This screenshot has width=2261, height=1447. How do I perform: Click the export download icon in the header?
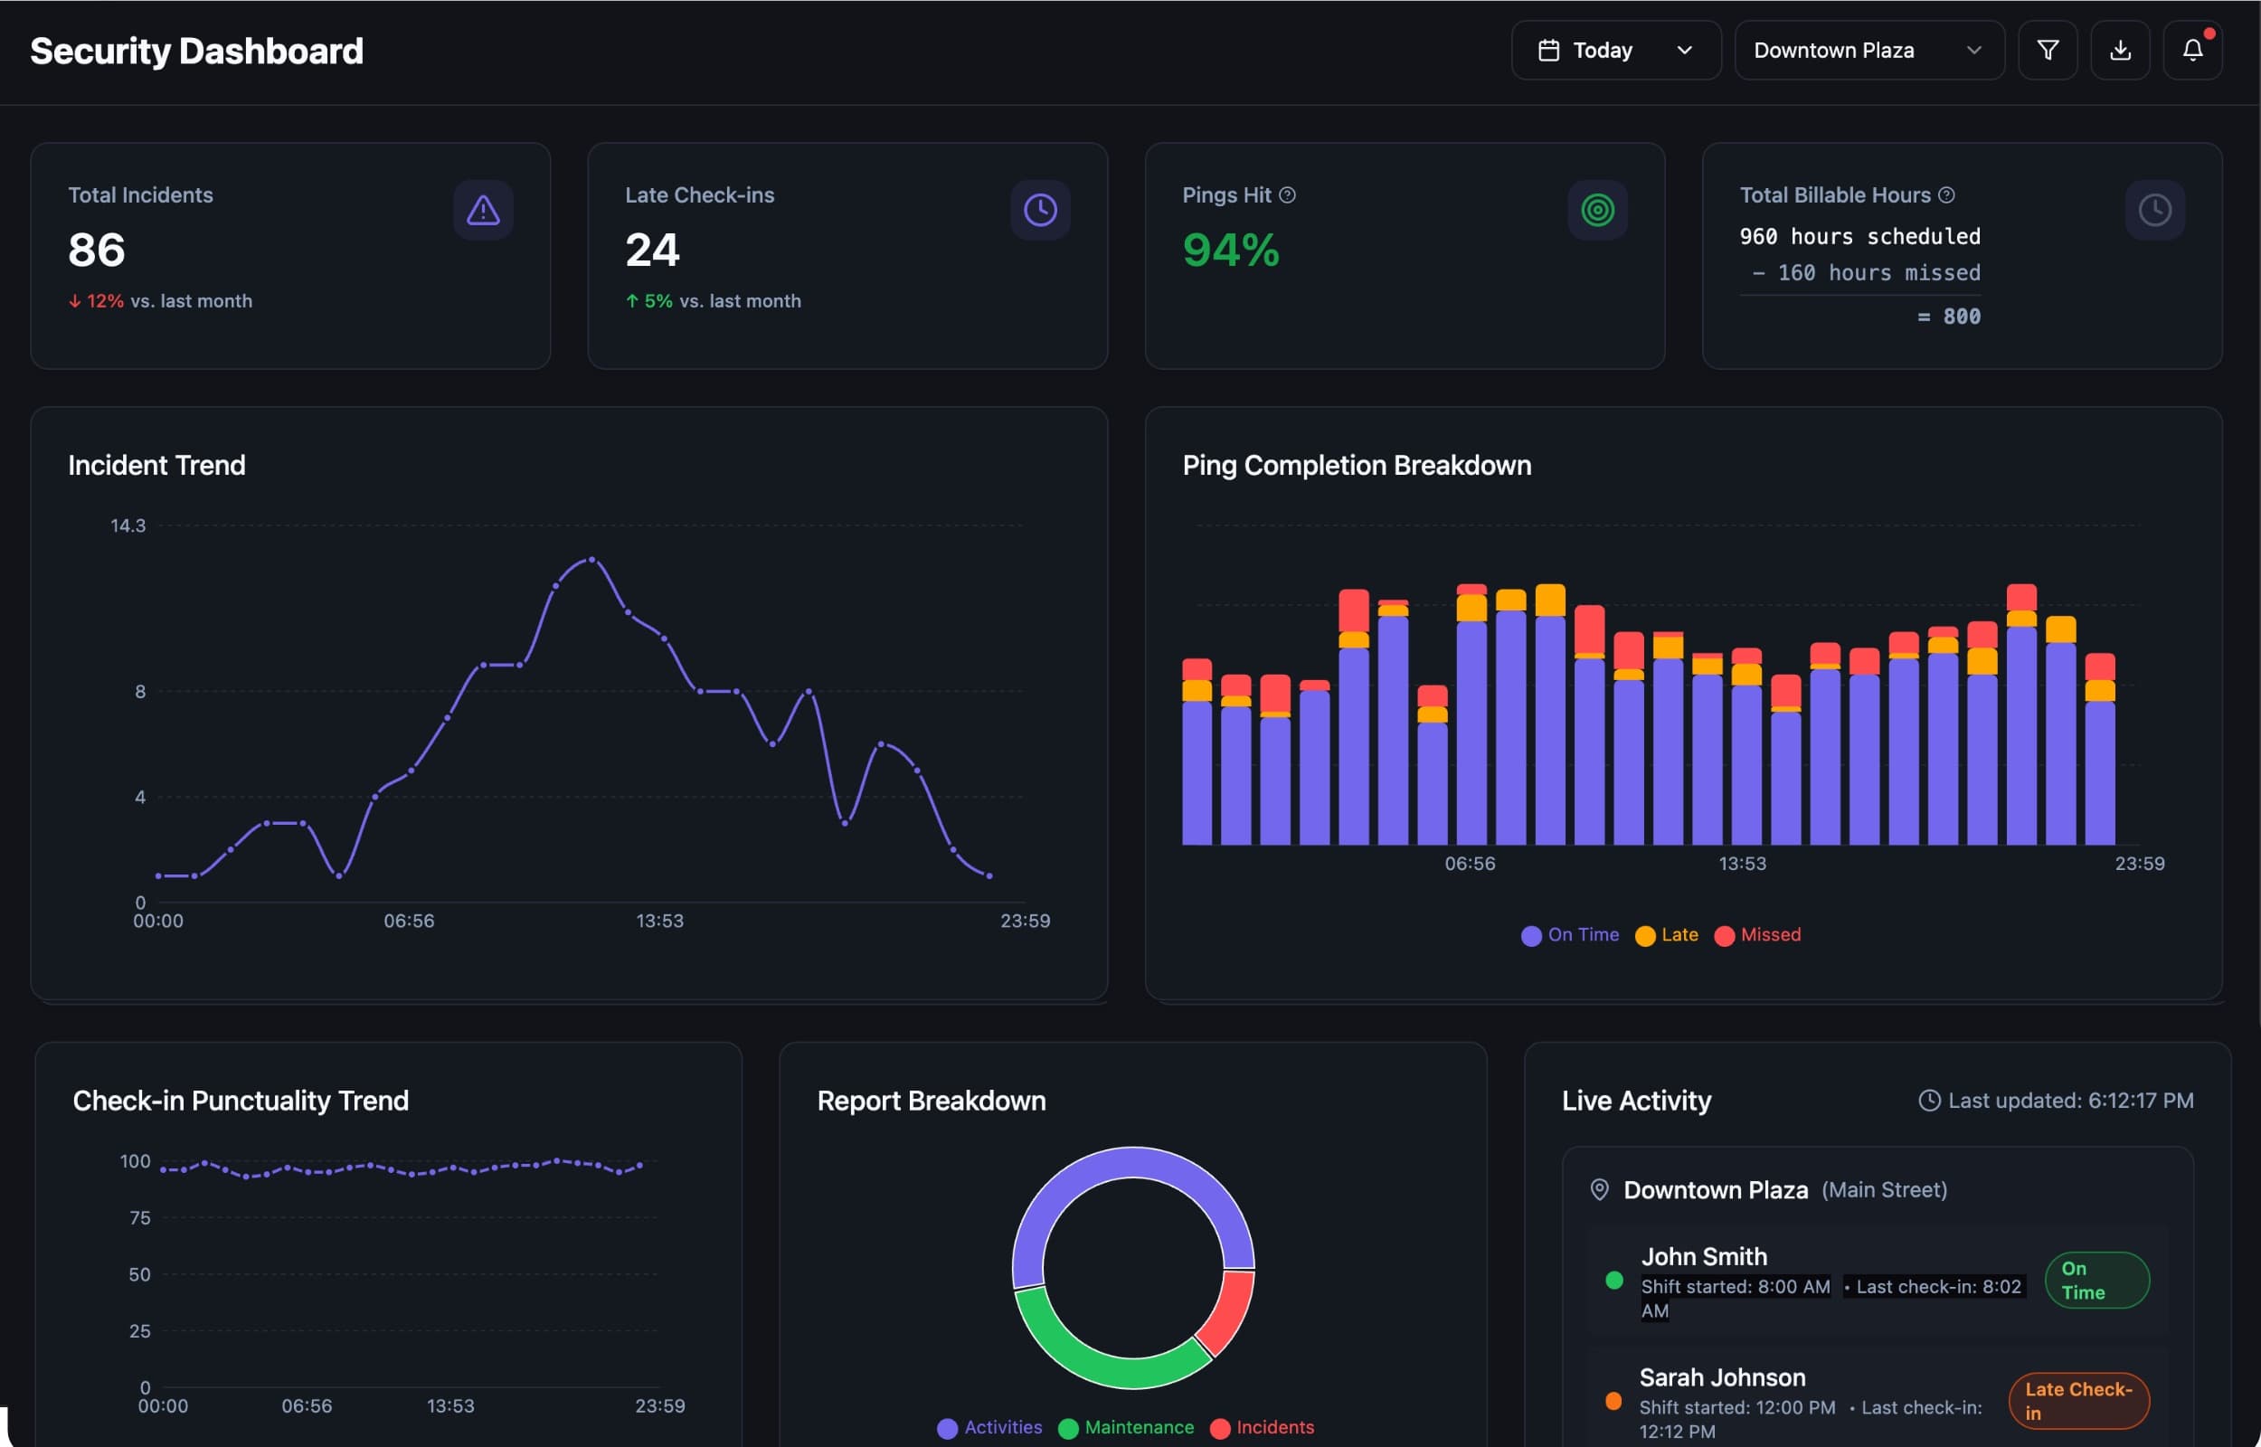[2120, 50]
